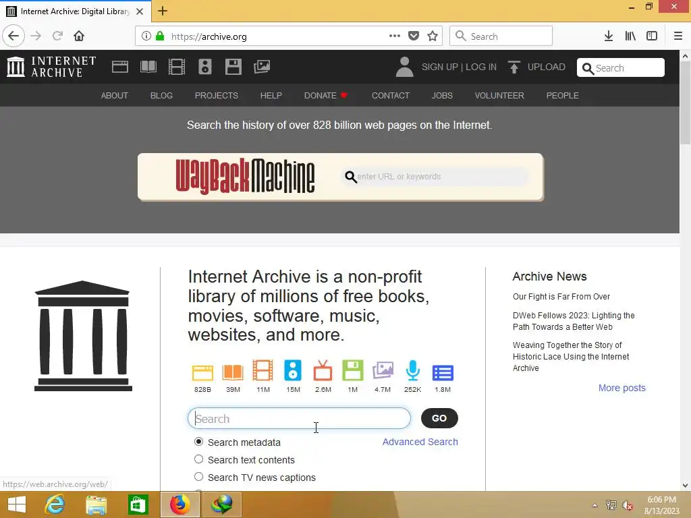This screenshot has width=691, height=518.
Task: Open the VOLUNTEER menu item
Action: [x=499, y=96]
